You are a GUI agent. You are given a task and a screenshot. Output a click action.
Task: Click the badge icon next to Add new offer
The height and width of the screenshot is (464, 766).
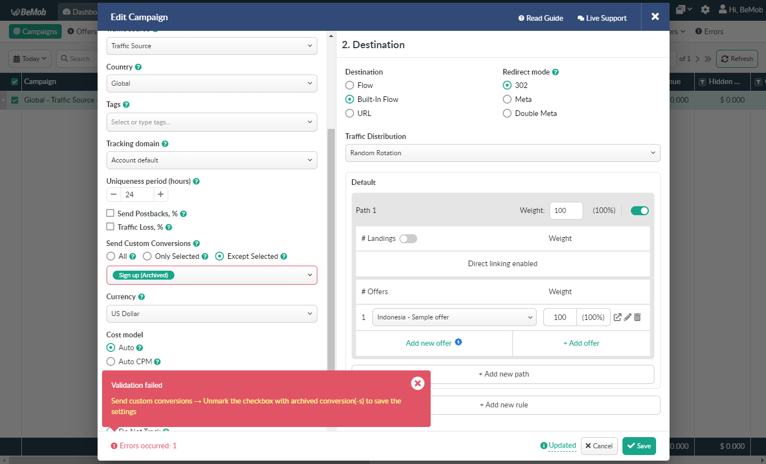[458, 342]
